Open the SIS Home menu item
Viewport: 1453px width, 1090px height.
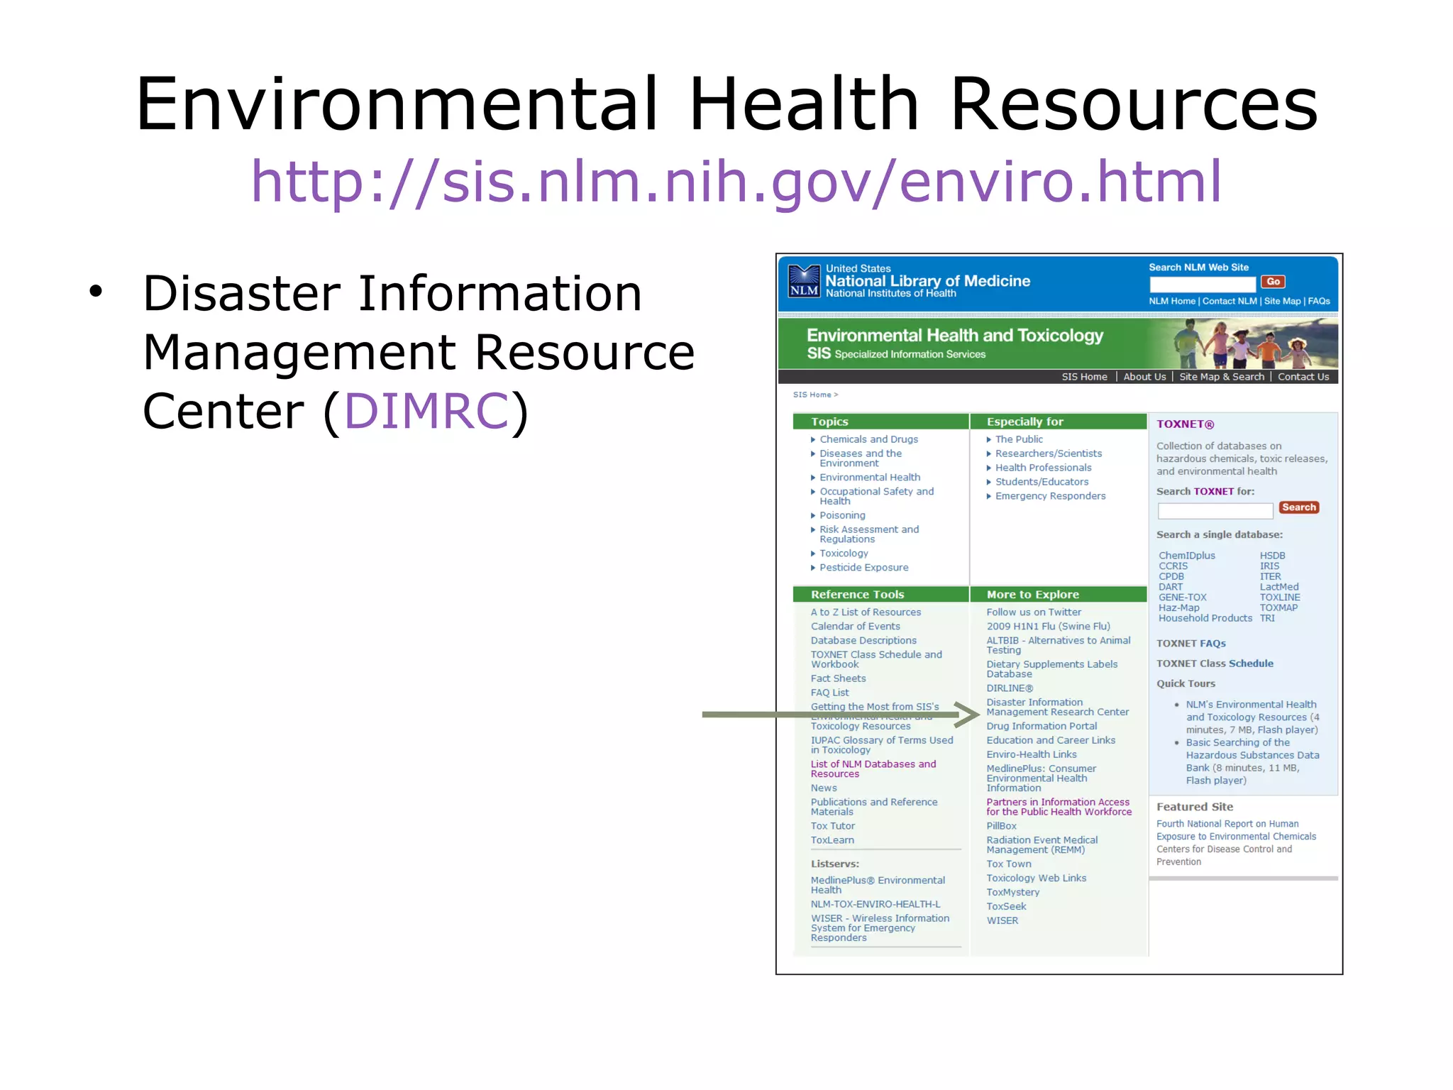click(x=1083, y=377)
